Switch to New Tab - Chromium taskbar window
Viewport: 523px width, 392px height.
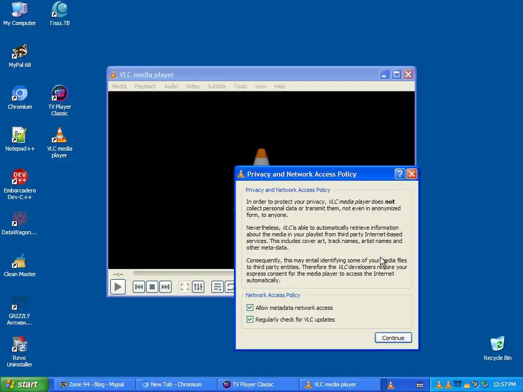[x=176, y=385]
